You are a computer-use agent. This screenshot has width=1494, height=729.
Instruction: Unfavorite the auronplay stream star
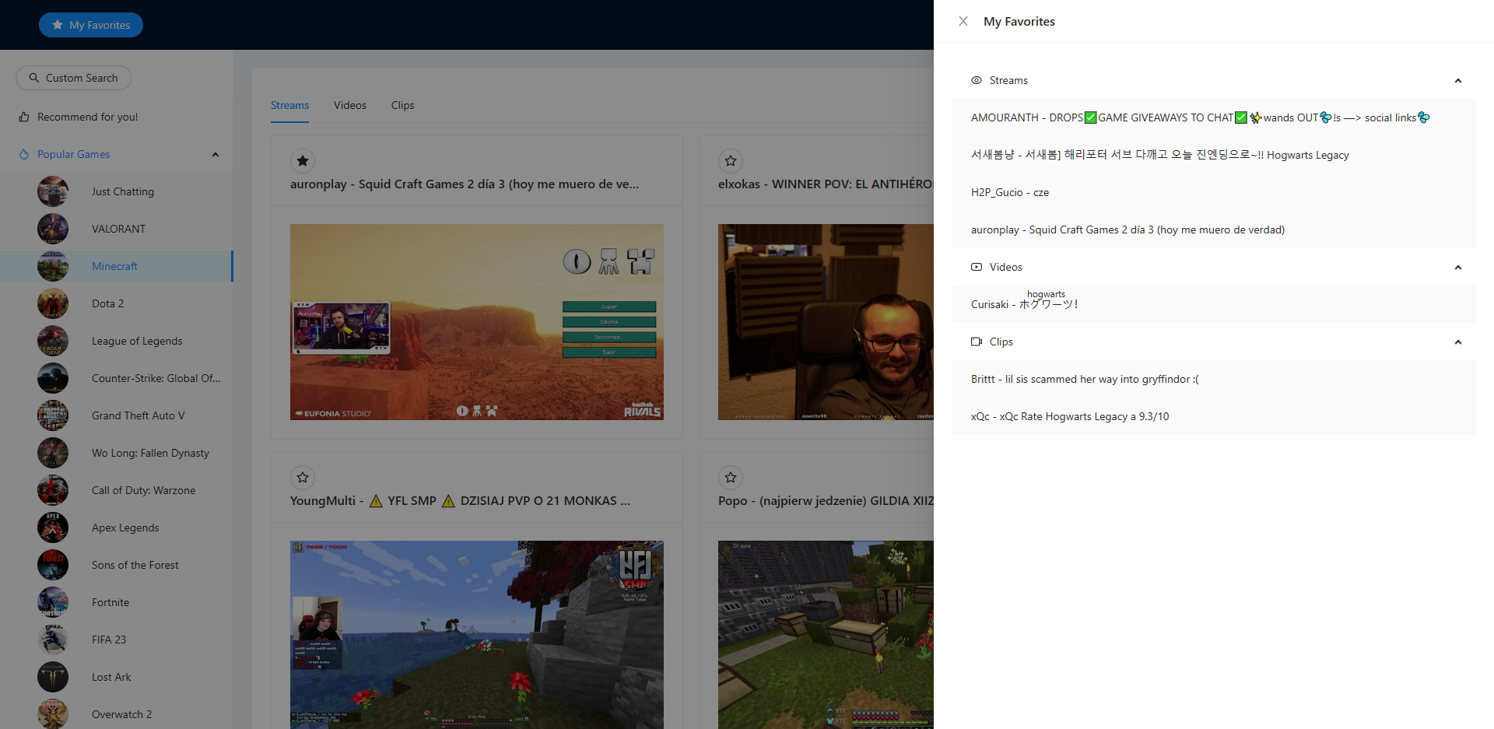tap(303, 161)
